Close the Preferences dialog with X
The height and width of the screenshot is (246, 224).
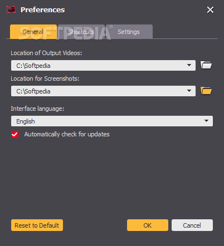210,10
